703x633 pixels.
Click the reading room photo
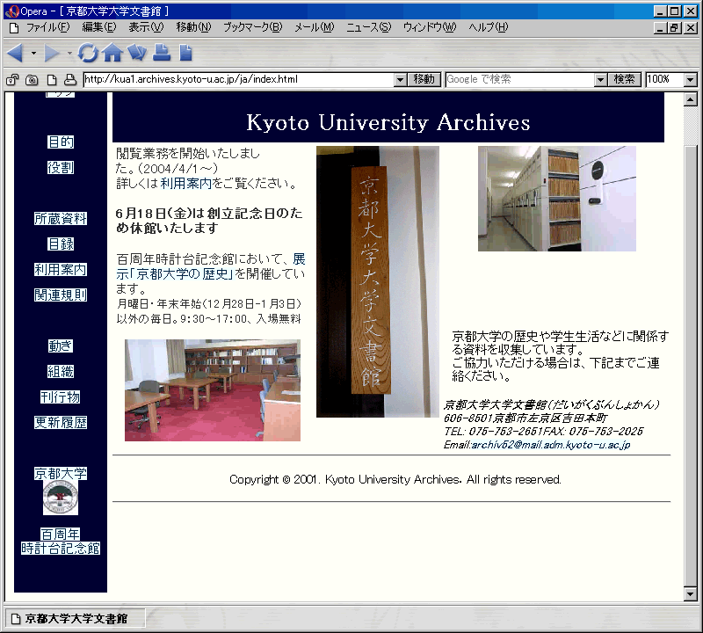click(x=213, y=390)
